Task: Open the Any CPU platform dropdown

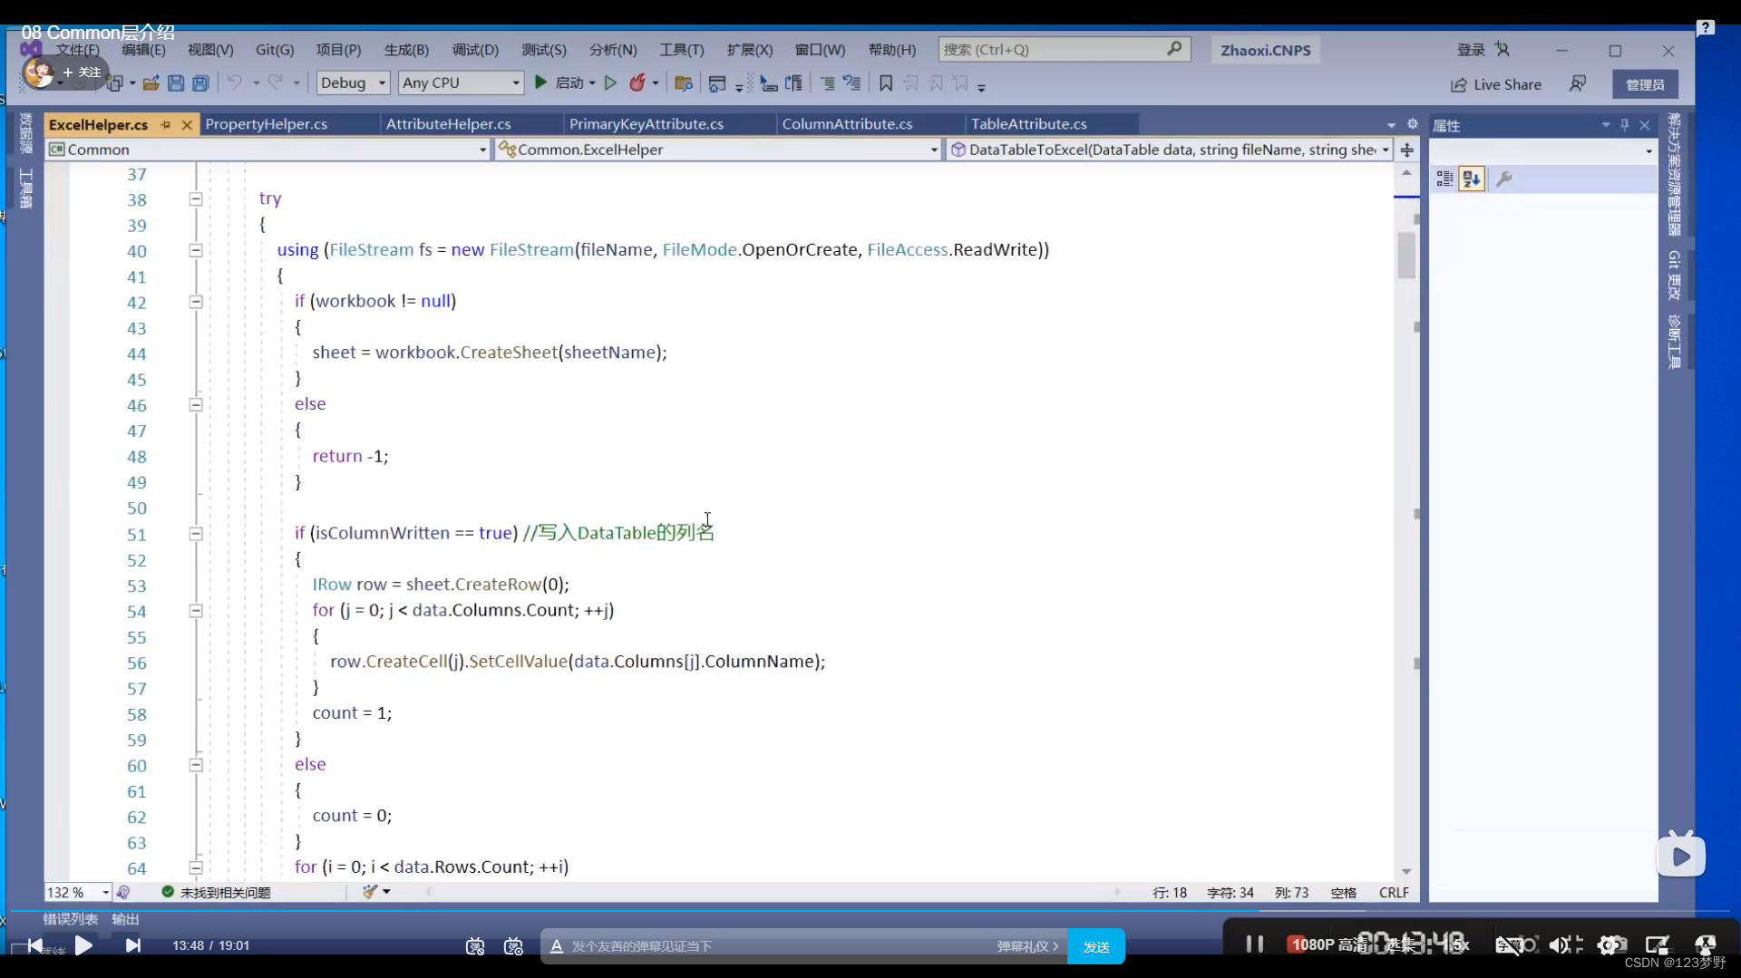Action: pyautogui.click(x=461, y=82)
